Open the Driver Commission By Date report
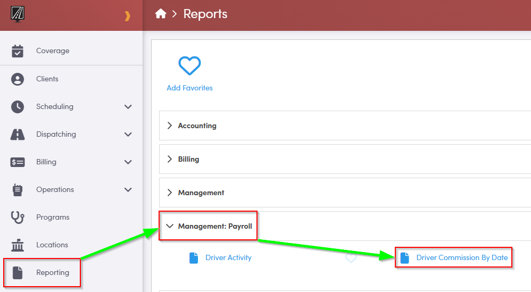This screenshot has height=292, width=531. 462,258
